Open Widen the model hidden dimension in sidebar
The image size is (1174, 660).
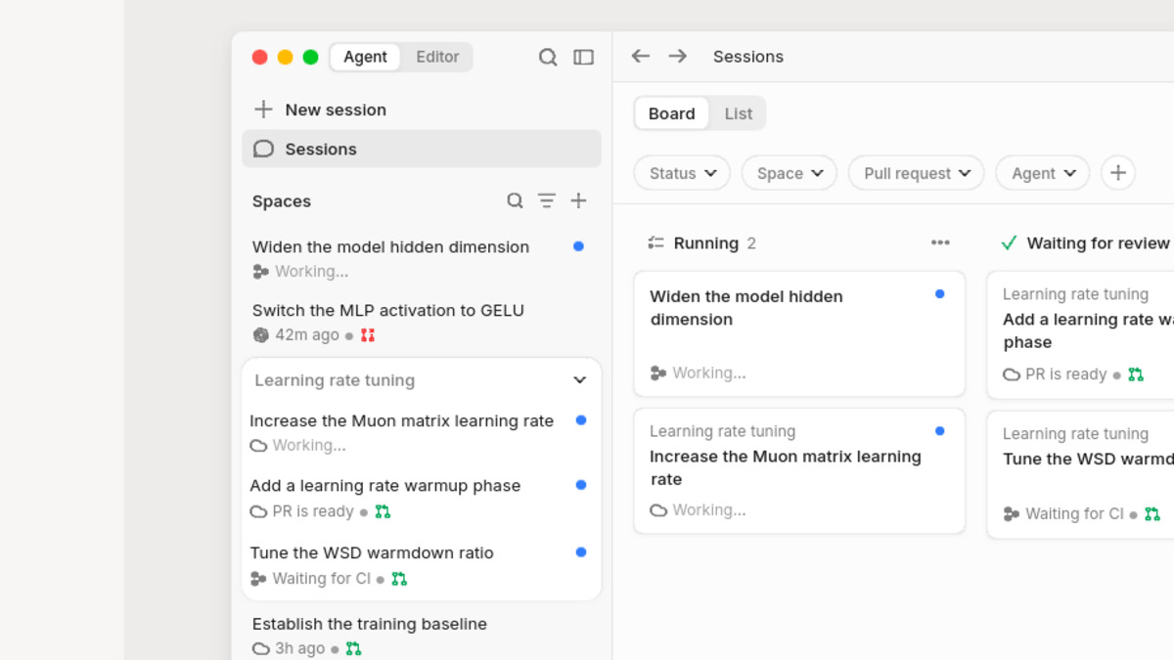coord(422,258)
